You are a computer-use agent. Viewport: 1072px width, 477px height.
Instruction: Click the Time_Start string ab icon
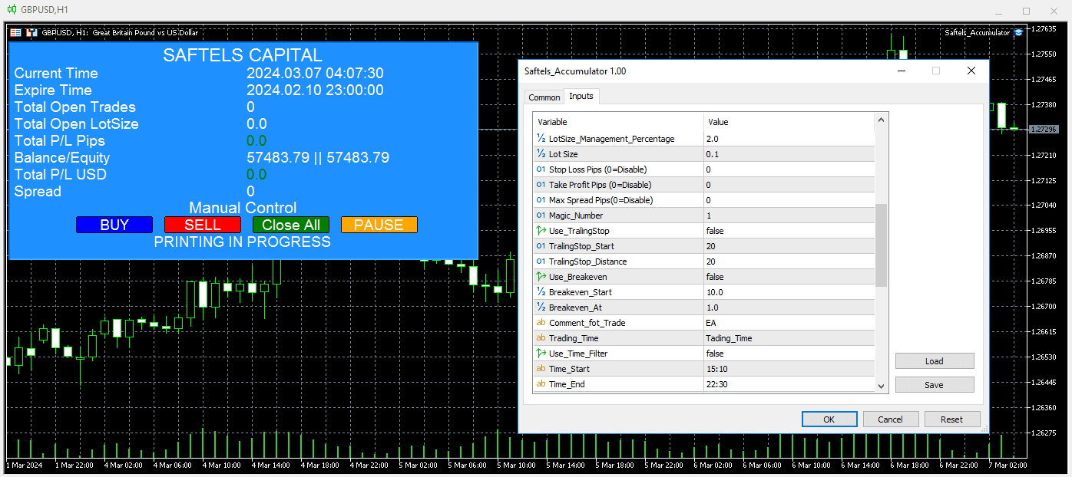click(541, 369)
